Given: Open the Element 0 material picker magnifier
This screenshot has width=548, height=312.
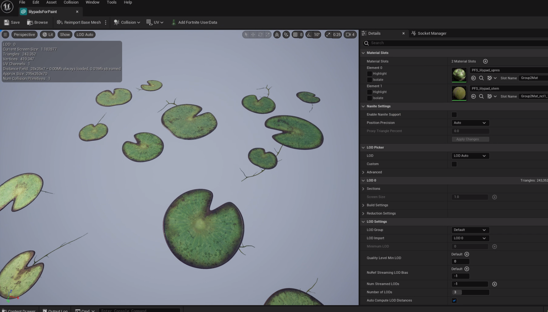Looking at the screenshot, I should click(481, 78).
